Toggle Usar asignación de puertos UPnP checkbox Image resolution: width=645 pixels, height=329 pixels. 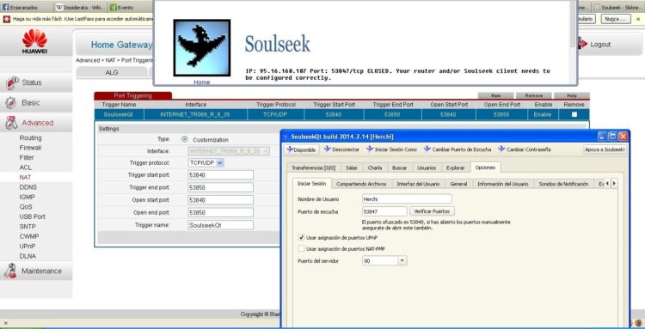tap(302, 237)
